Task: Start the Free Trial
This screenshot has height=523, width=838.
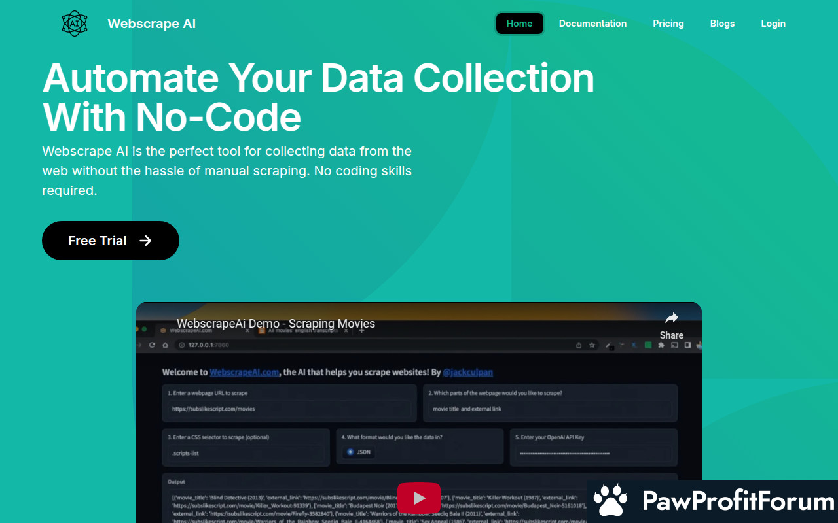Action: 111,241
